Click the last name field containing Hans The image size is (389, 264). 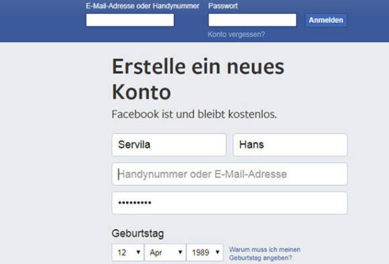290,144
